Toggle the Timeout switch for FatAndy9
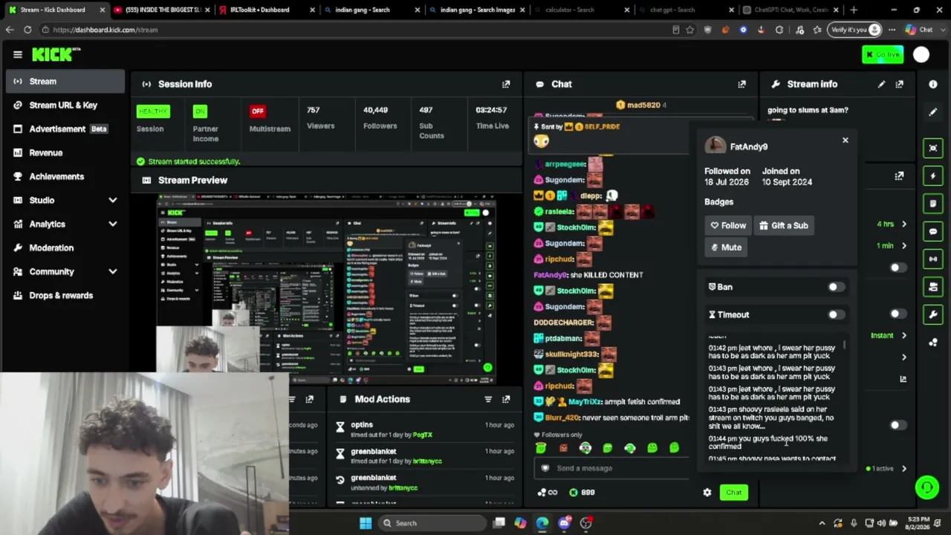The width and height of the screenshot is (951, 535). point(836,314)
